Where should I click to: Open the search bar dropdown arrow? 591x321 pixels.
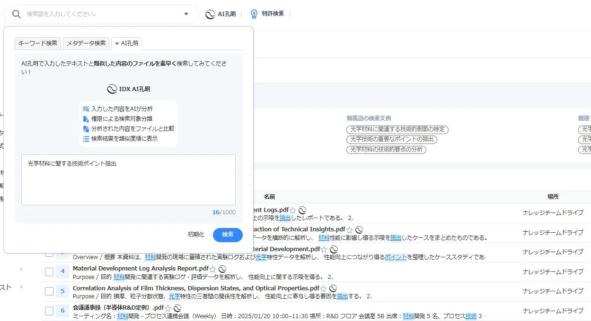tap(186, 14)
